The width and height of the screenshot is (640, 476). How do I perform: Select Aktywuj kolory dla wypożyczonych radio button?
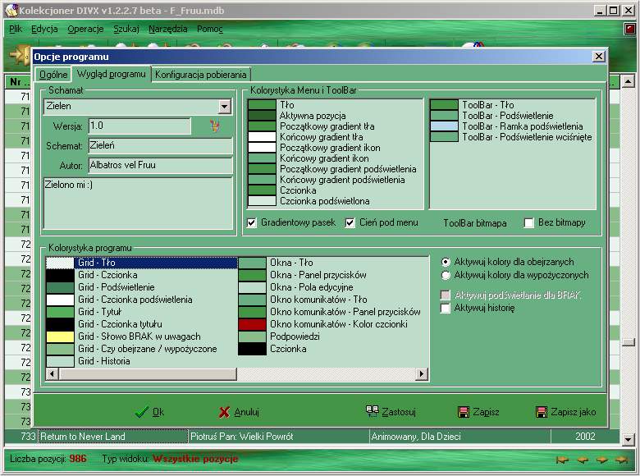pyautogui.click(x=446, y=276)
